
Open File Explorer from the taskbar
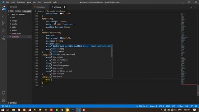[x=13, y=110]
